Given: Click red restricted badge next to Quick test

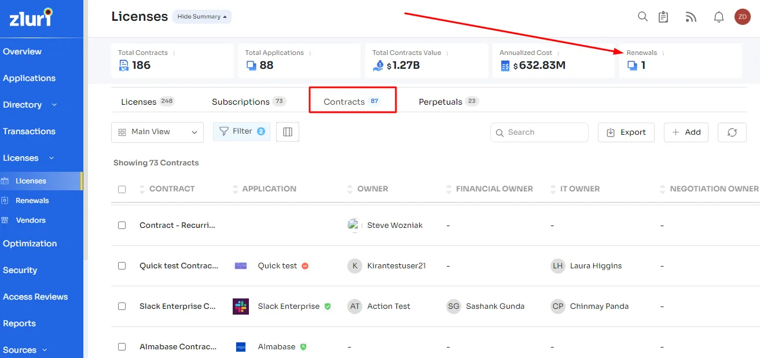Looking at the screenshot, I should [x=305, y=266].
